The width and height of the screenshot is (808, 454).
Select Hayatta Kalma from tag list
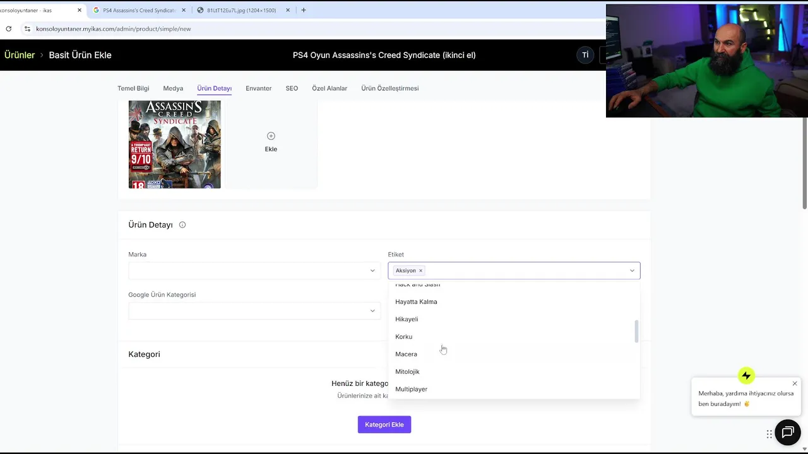coord(514,301)
